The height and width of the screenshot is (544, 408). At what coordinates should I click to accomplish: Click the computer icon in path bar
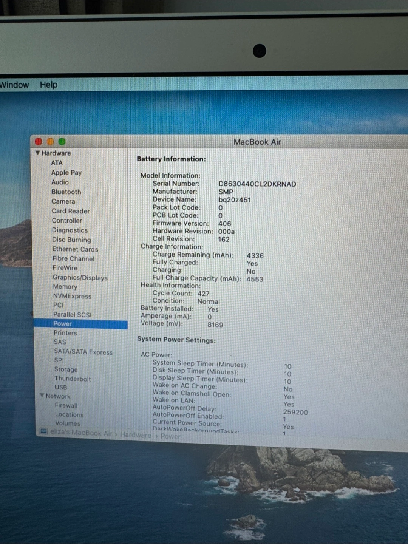click(44, 431)
